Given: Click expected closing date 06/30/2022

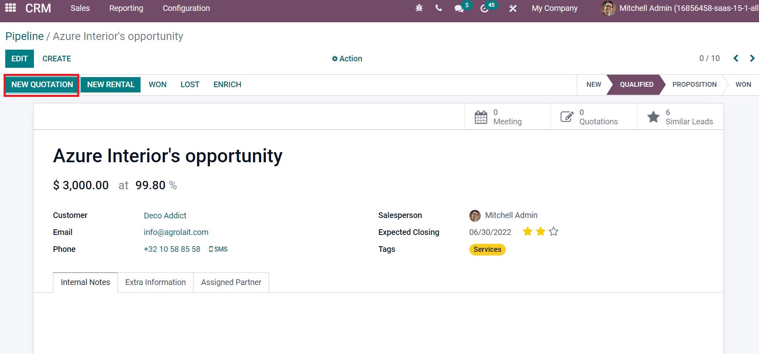Looking at the screenshot, I should pyautogui.click(x=490, y=233).
